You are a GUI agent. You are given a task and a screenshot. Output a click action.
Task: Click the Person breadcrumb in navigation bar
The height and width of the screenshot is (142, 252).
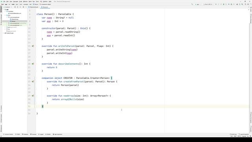point(35,4)
